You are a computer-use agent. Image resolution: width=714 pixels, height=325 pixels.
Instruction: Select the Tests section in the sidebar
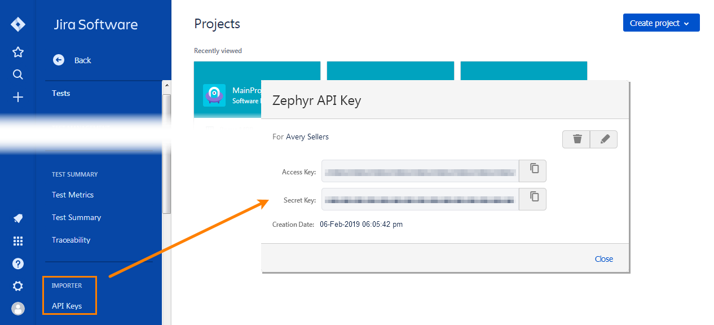click(60, 93)
